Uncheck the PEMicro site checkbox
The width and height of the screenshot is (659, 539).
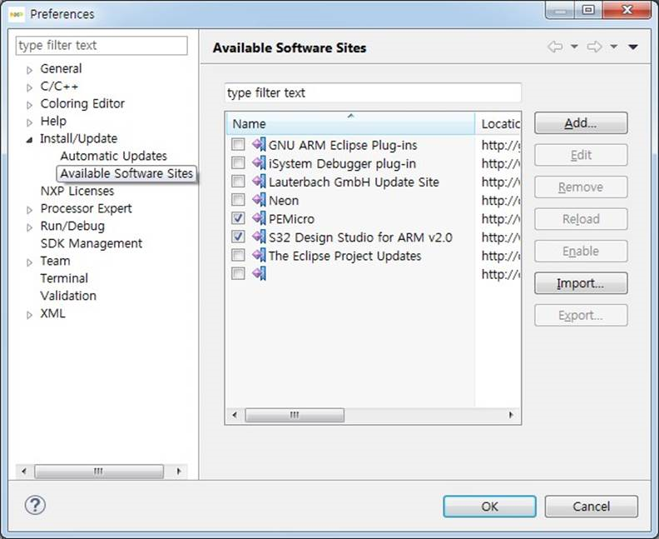coord(238,218)
